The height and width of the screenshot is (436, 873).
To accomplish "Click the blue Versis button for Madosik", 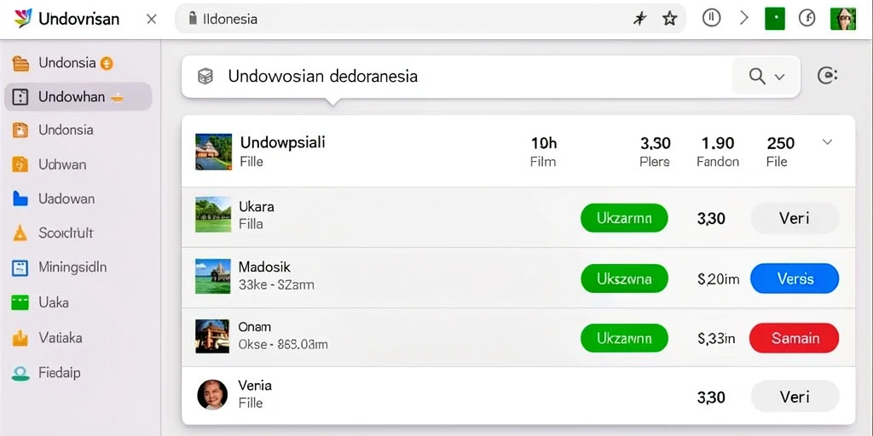I will pos(795,278).
